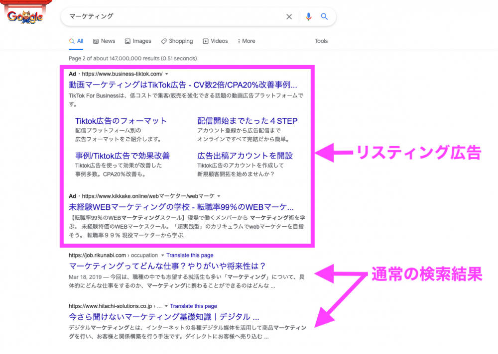Expand arrow next to business-tiktok.com ad URL
Image resolution: width=498 pixels, height=354 pixels.
[x=167, y=74]
